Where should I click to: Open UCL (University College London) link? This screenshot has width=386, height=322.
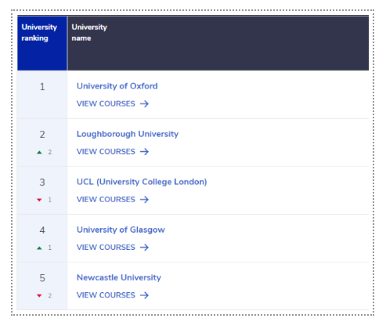click(142, 182)
